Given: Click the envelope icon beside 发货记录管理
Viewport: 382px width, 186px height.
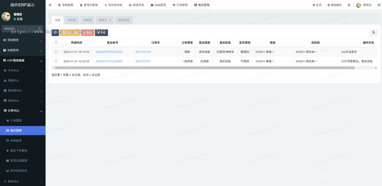Looking at the screenshot, I should tap(8, 161).
